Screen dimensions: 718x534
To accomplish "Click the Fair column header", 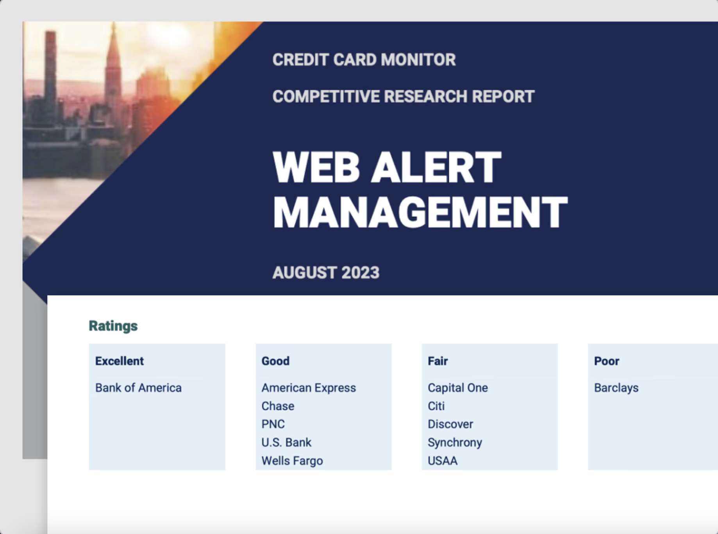I will (438, 361).
